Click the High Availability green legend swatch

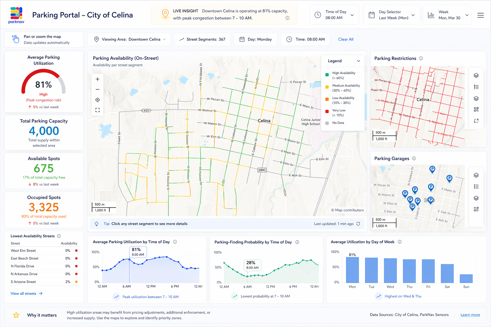[327, 75]
